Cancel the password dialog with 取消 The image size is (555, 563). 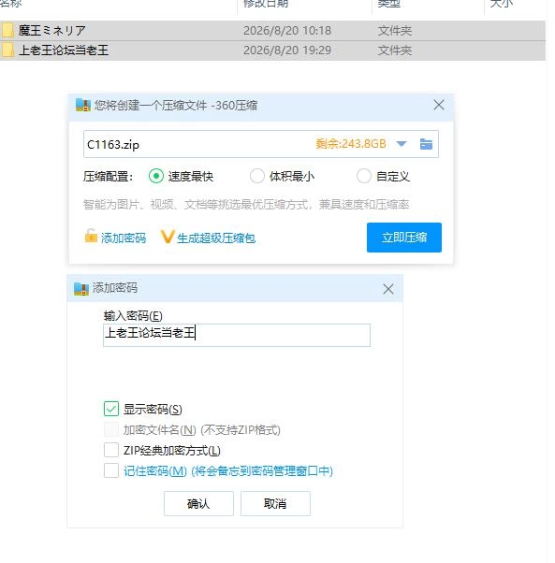click(x=275, y=504)
